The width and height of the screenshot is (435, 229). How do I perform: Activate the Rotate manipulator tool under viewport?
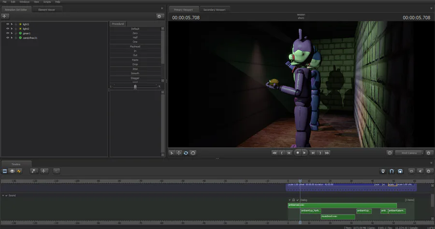click(x=186, y=153)
